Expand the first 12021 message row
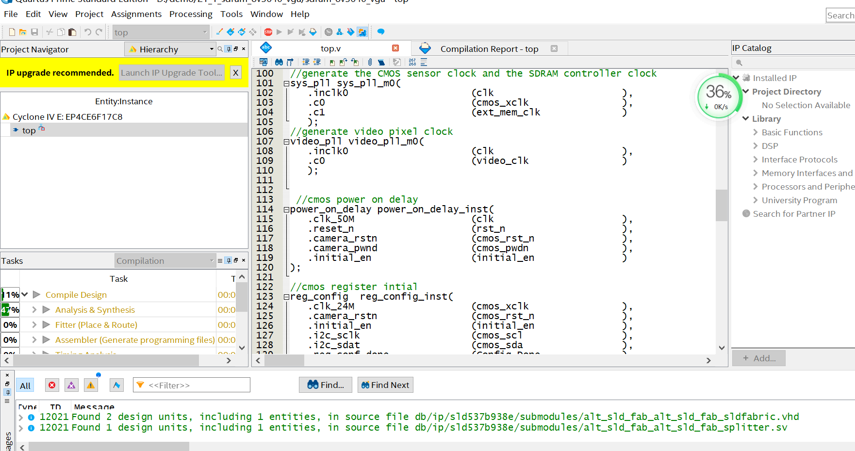This screenshot has width=855, height=451. 21,417
